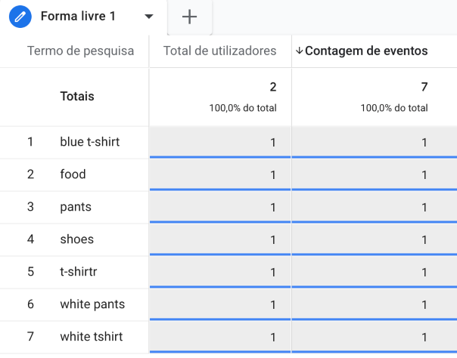The width and height of the screenshot is (457, 358).
Task: Click the pencil edit icon on Forma livre 1
Action: tap(20, 17)
